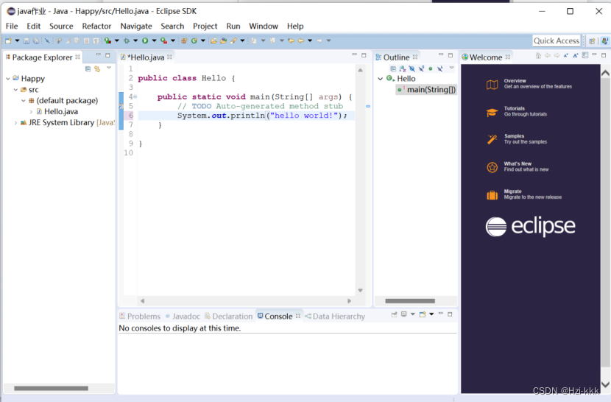Image resolution: width=611 pixels, height=402 pixels.
Task: Click the New Java Class icon
Action: point(194,40)
